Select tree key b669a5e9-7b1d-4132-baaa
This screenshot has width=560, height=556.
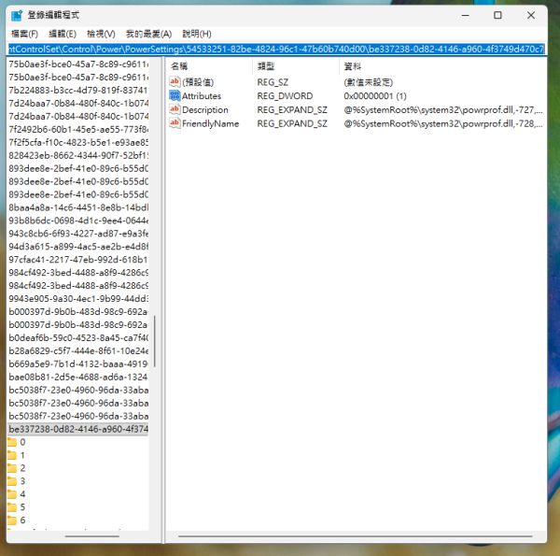click(x=78, y=364)
